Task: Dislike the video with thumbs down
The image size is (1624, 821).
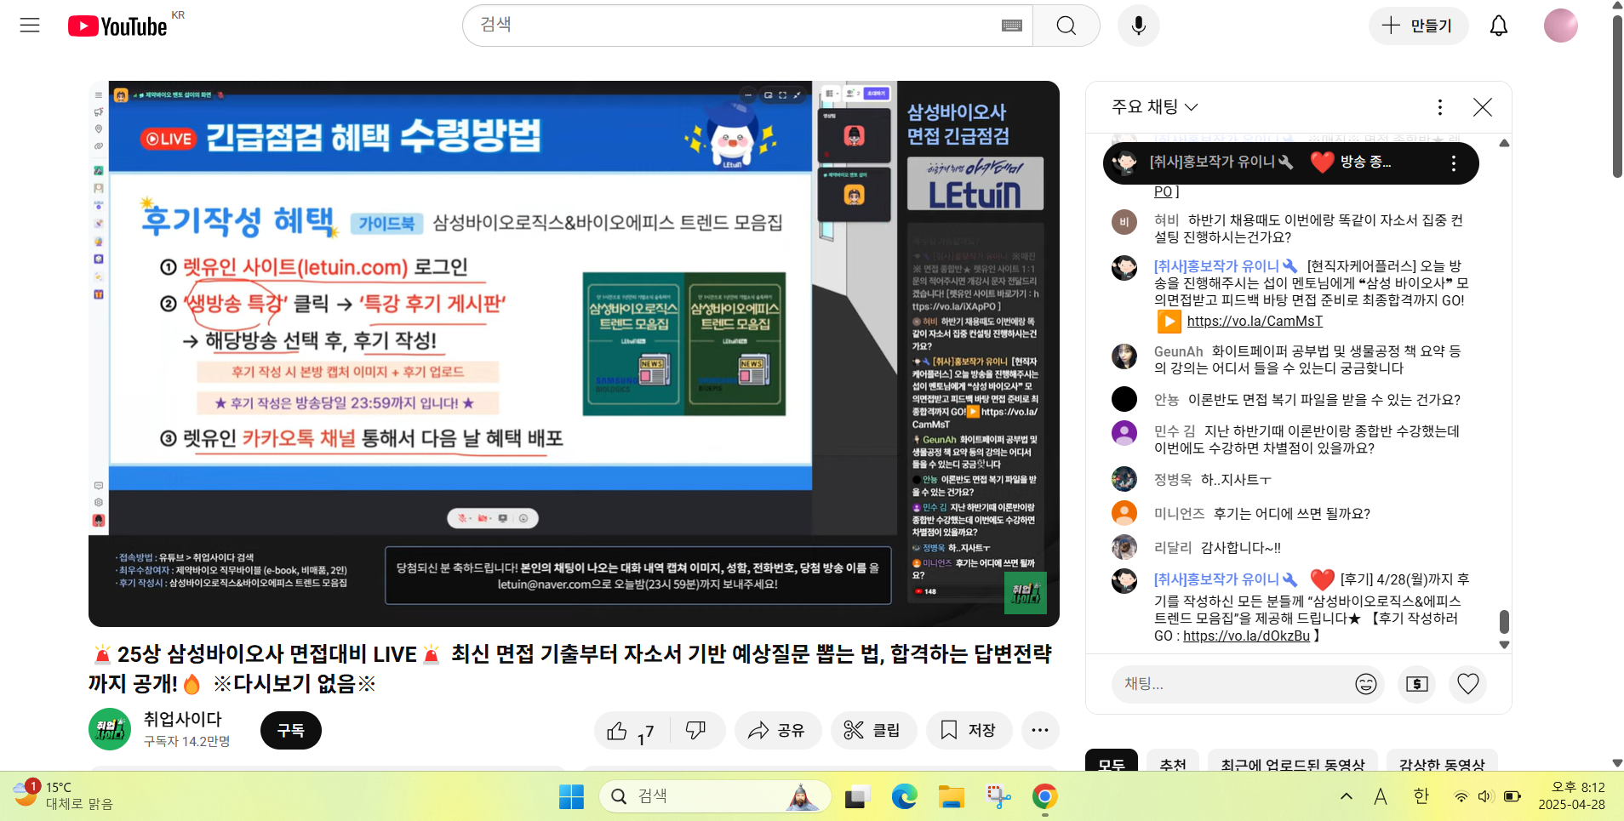Action: pos(696,731)
